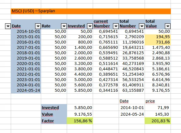
Task: Select date cell 2023-01-01
Action: tap(26, 80)
